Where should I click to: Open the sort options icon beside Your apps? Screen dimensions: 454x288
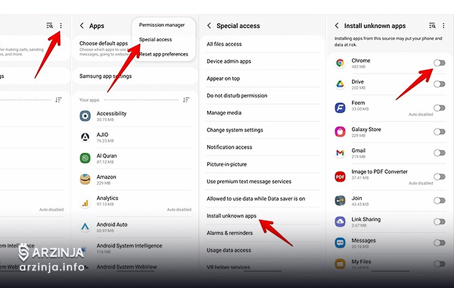coord(186,100)
